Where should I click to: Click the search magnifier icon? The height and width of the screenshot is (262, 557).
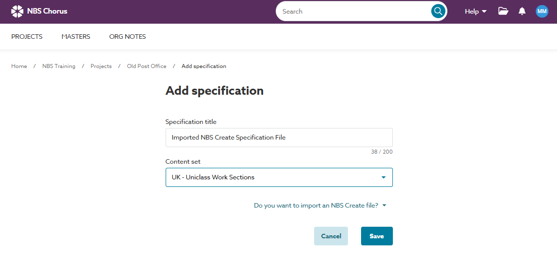click(438, 11)
